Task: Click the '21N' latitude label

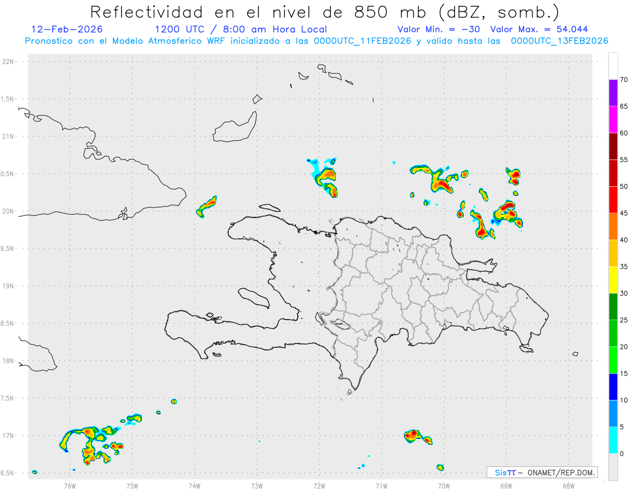Action: [9, 137]
